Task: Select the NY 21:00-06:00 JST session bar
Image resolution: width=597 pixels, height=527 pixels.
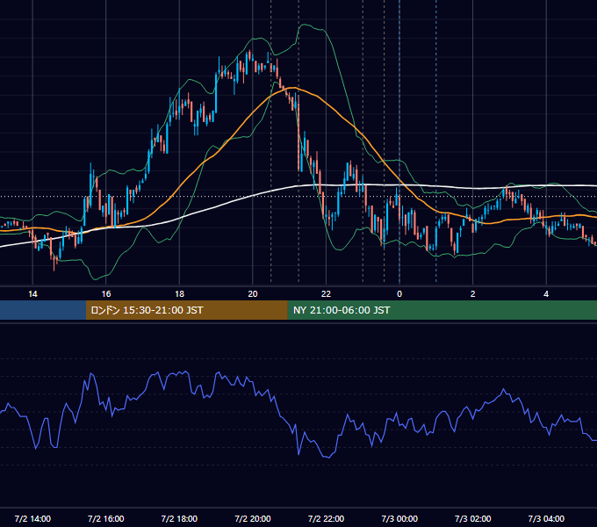Action: click(442, 310)
